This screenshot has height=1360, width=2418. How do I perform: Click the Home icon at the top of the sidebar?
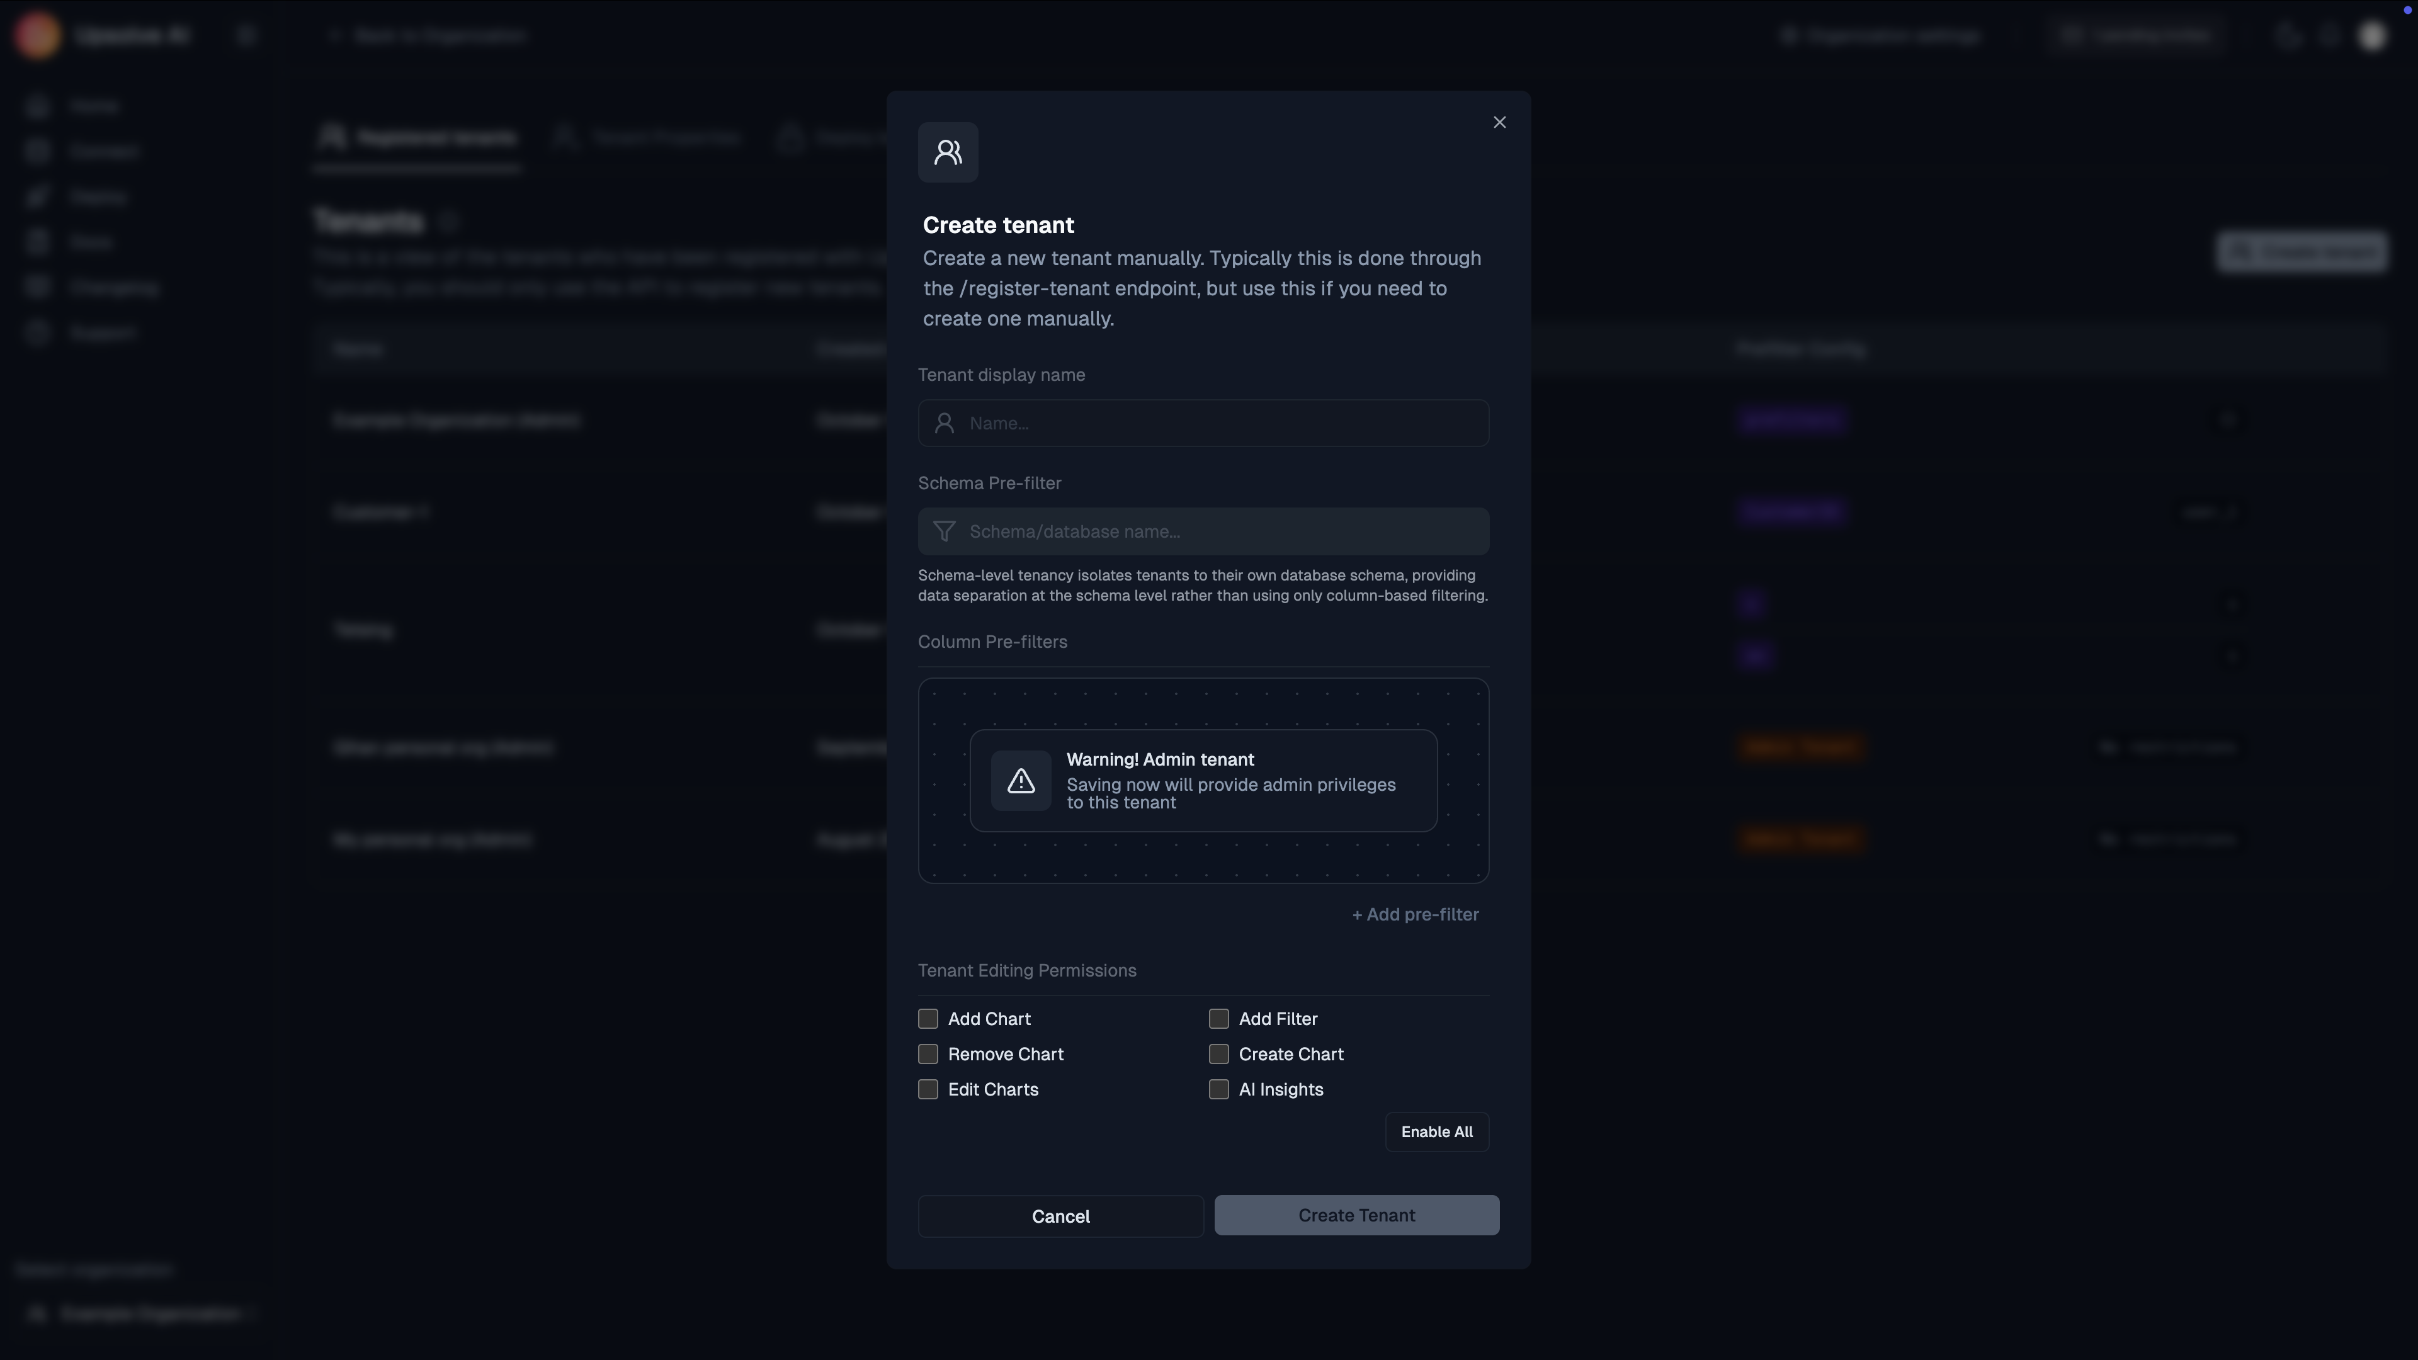38,105
